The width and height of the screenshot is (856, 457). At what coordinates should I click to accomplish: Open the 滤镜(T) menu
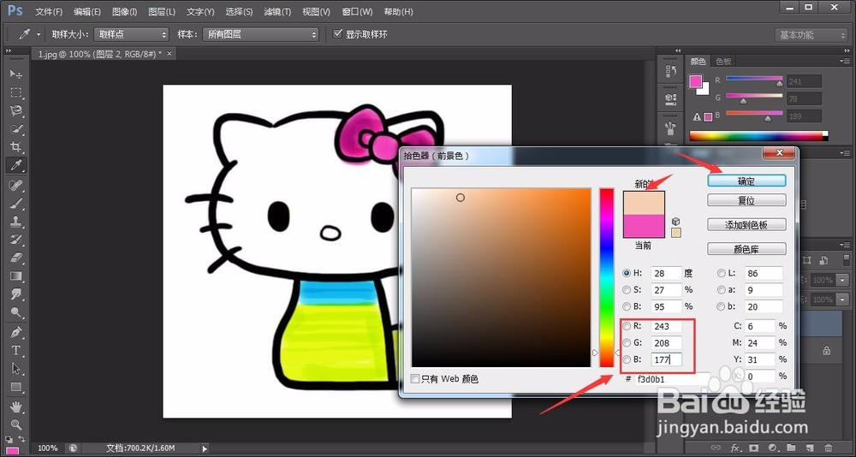point(277,11)
